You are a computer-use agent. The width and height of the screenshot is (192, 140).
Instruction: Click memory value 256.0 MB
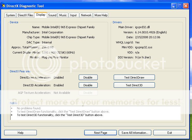[x=48, y=47]
